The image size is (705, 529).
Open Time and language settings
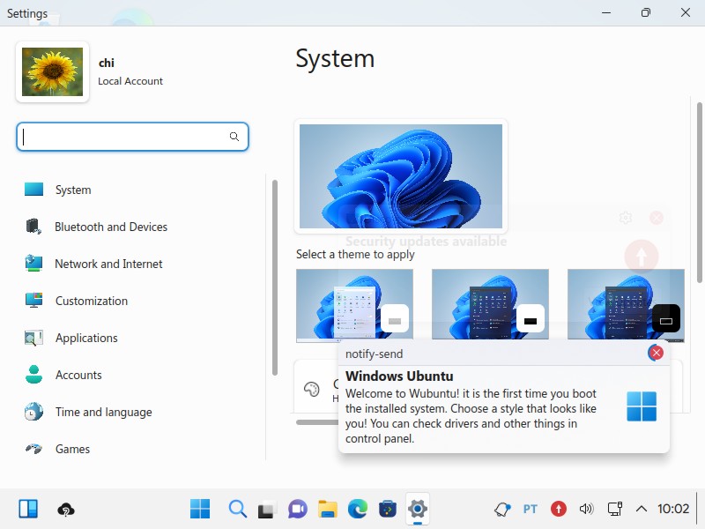click(103, 412)
